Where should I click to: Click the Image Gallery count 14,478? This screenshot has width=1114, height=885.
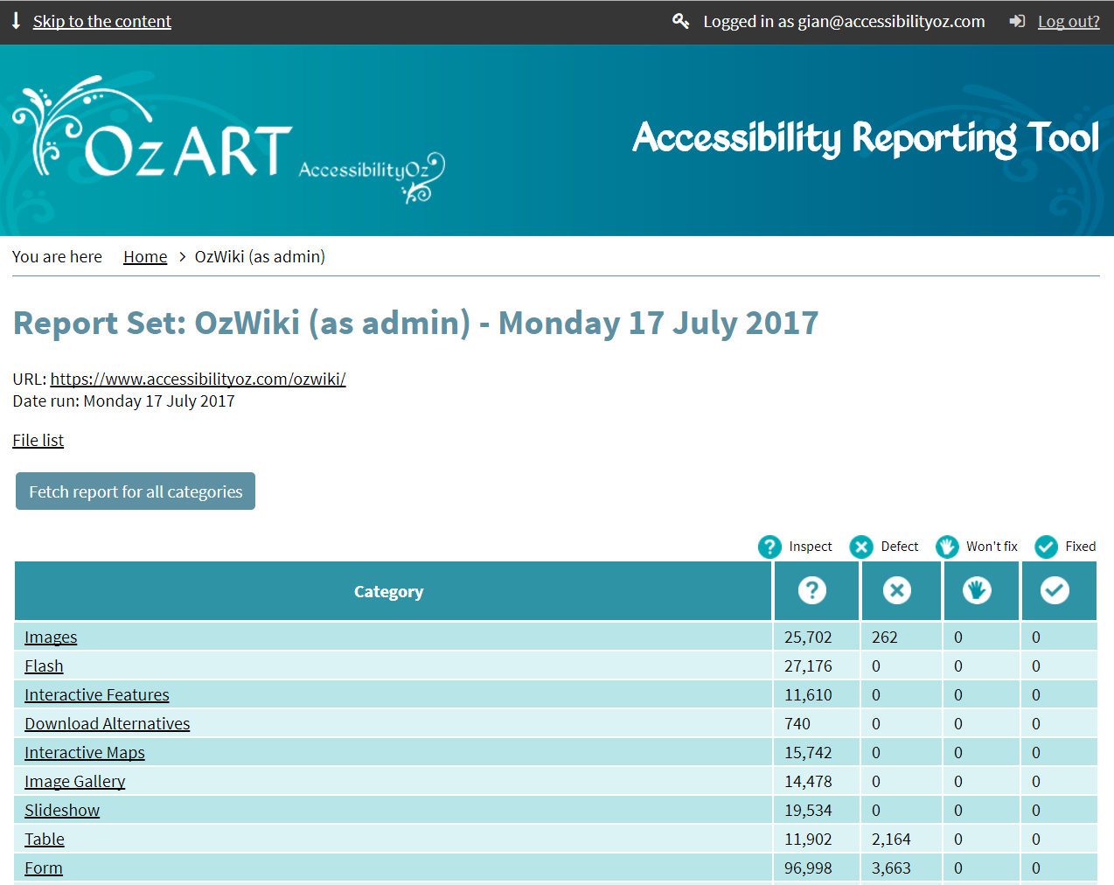click(x=808, y=781)
